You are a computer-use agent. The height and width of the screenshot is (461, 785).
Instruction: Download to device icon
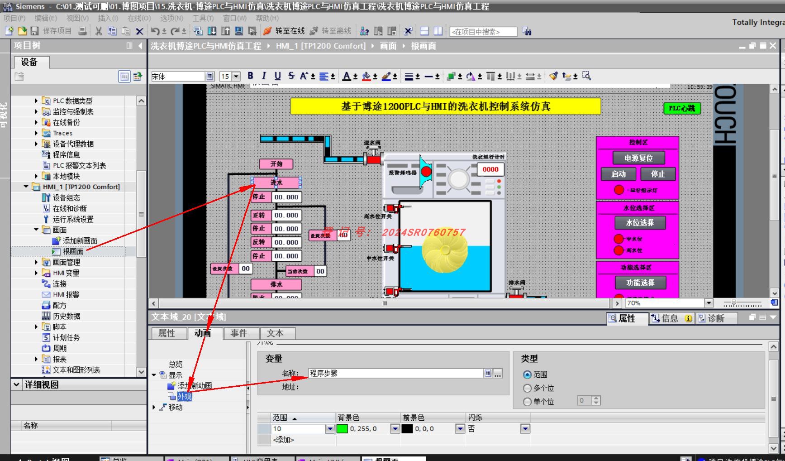(x=211, y=31)
